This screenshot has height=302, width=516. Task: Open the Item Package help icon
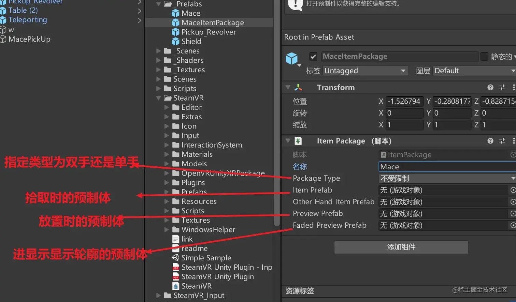(x=490, y=141)
